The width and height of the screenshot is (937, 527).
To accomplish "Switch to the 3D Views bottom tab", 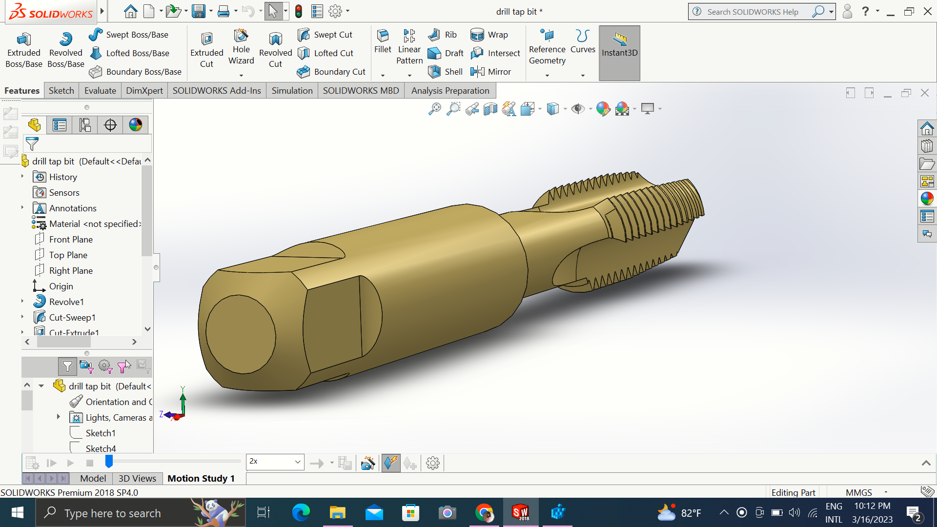I will 137,478.
